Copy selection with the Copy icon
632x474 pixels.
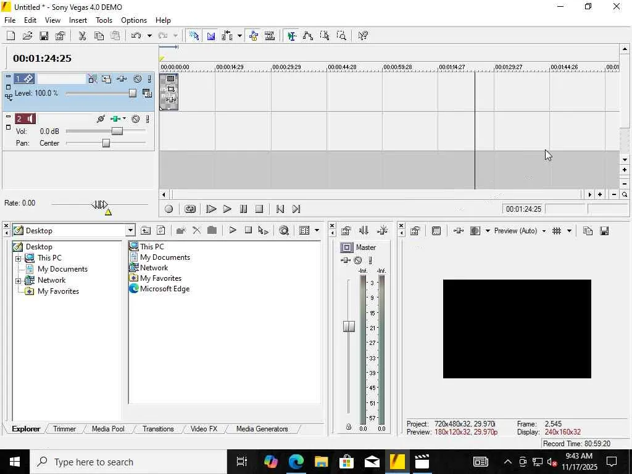pos(99,36)
